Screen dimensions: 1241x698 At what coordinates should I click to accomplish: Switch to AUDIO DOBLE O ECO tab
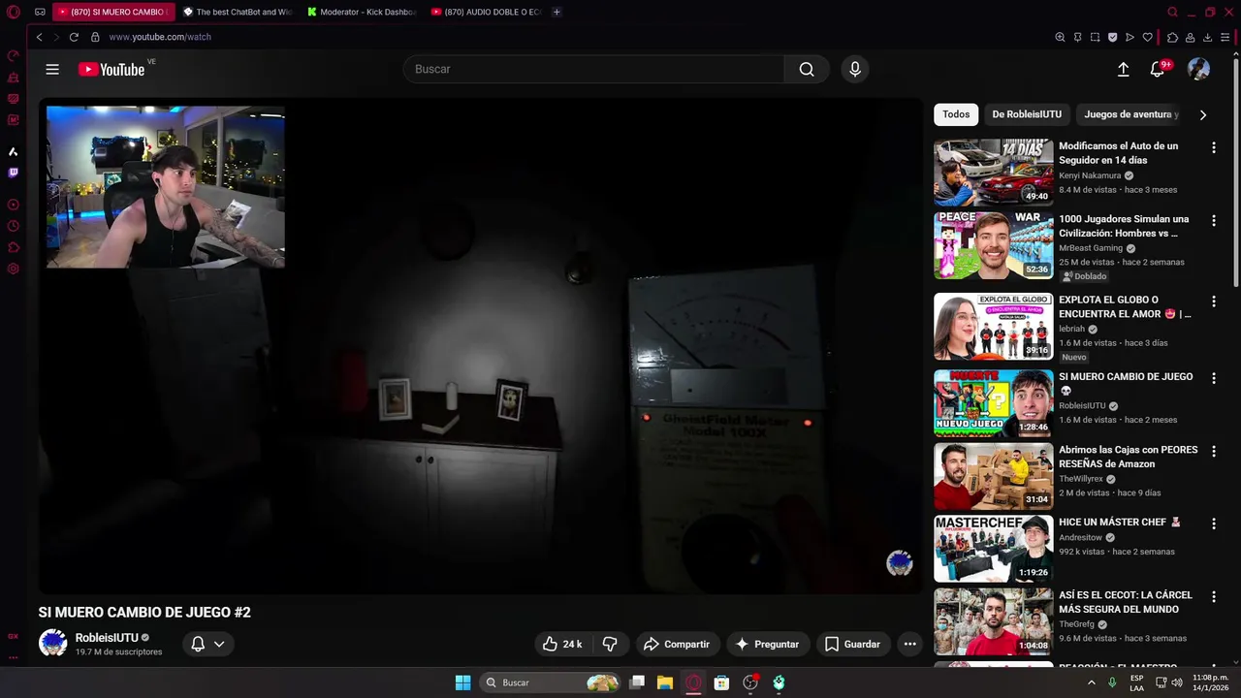pyautogui.click(x=486, y=13)
